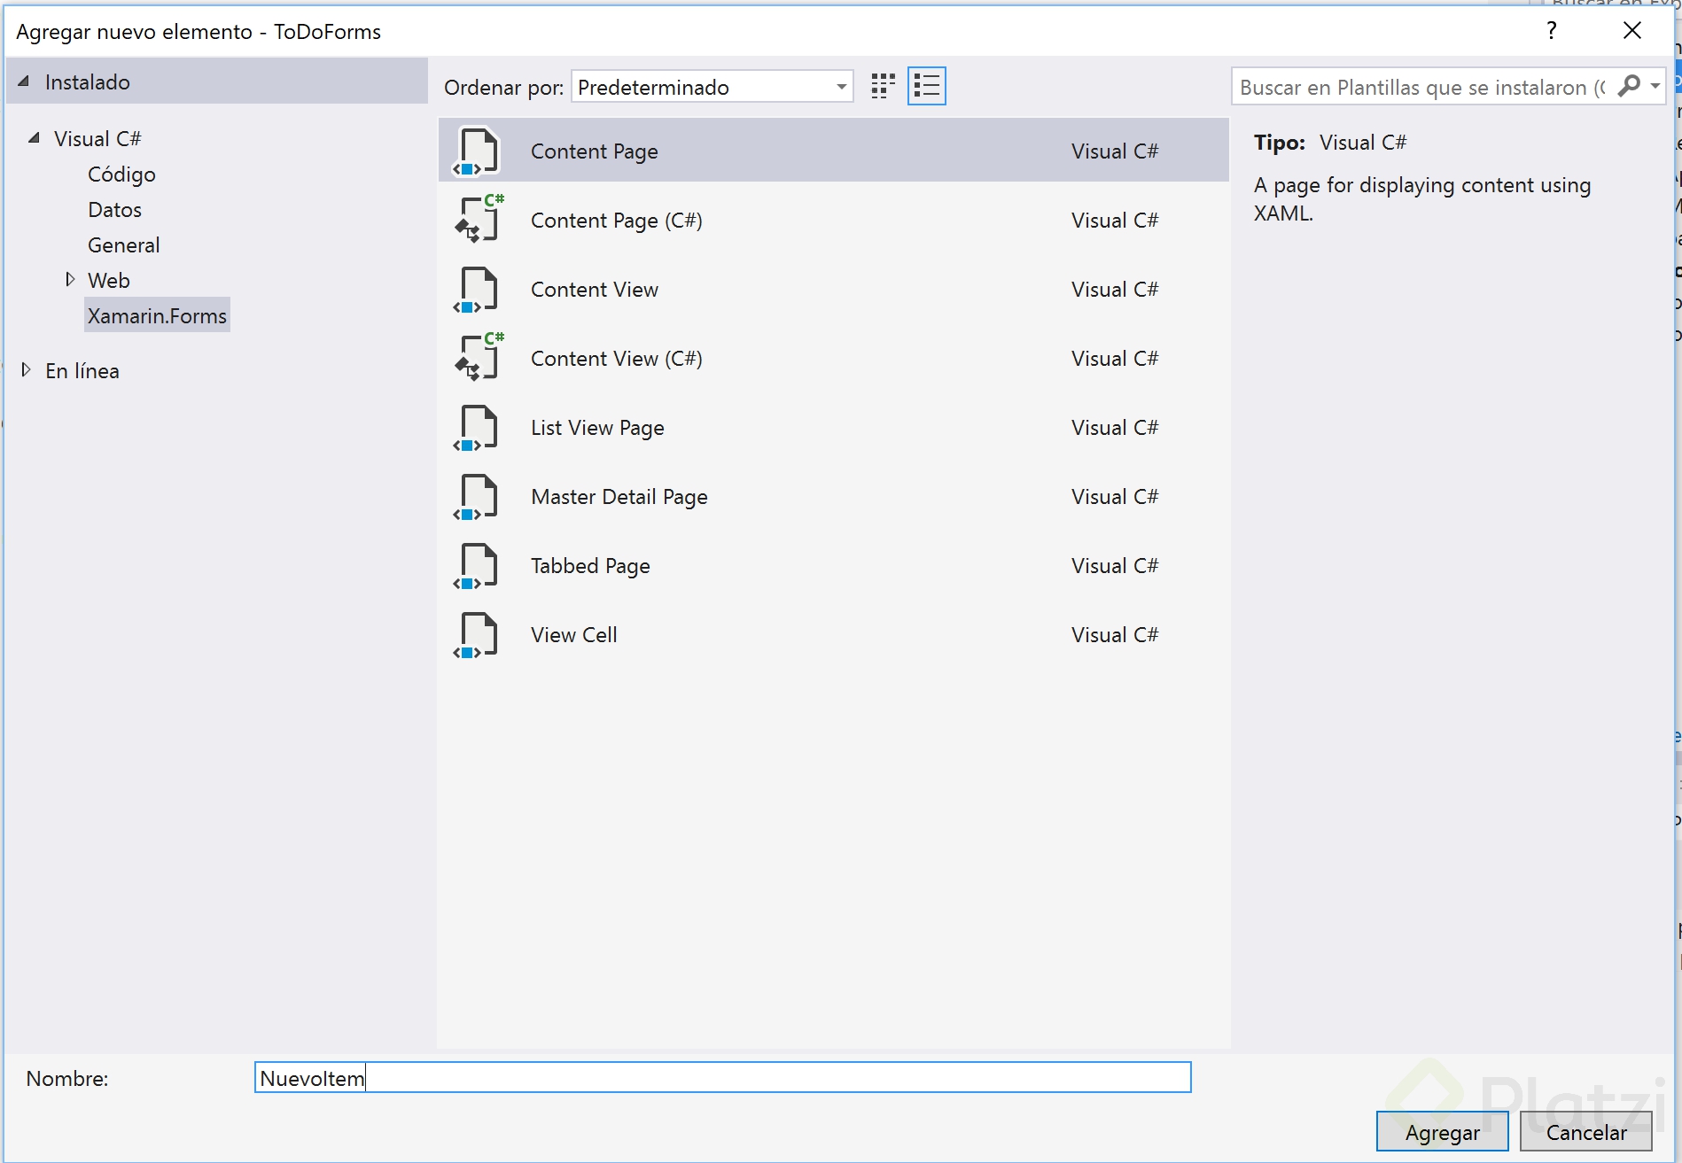Screen dimensions: 1682x1163
Task: Expand the Web tree node arrow
Action: (70, 280)
